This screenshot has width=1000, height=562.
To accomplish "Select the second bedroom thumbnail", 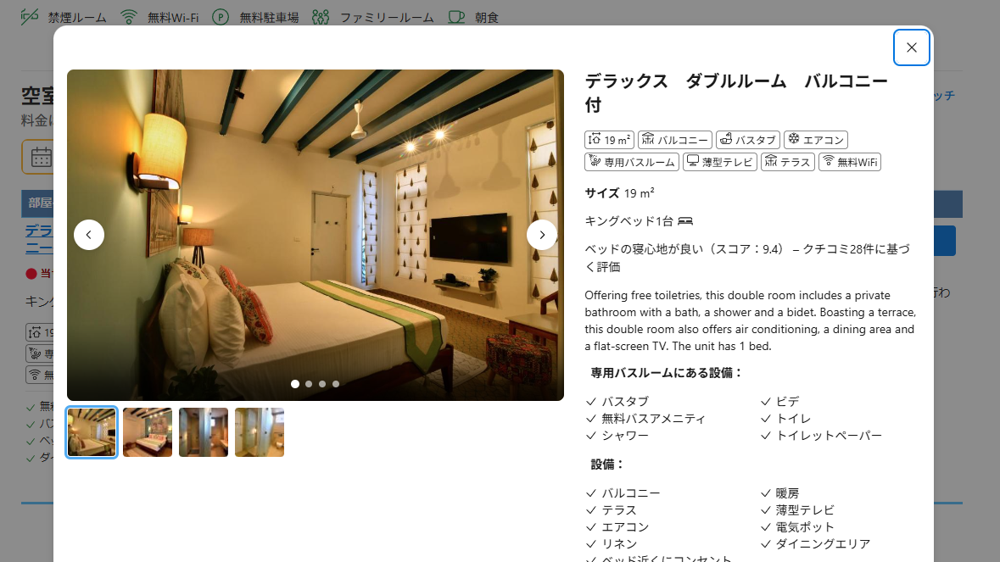I will click(x=148, y=432).
